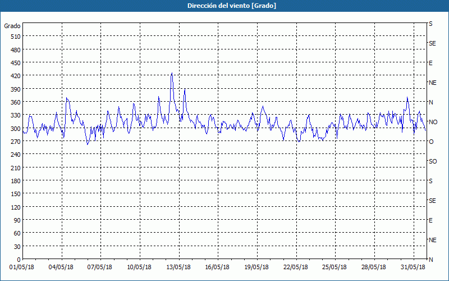This screenshot has width=449, height=281.
Task: Select the 90 degree axis label
Action: coord(17,220)
